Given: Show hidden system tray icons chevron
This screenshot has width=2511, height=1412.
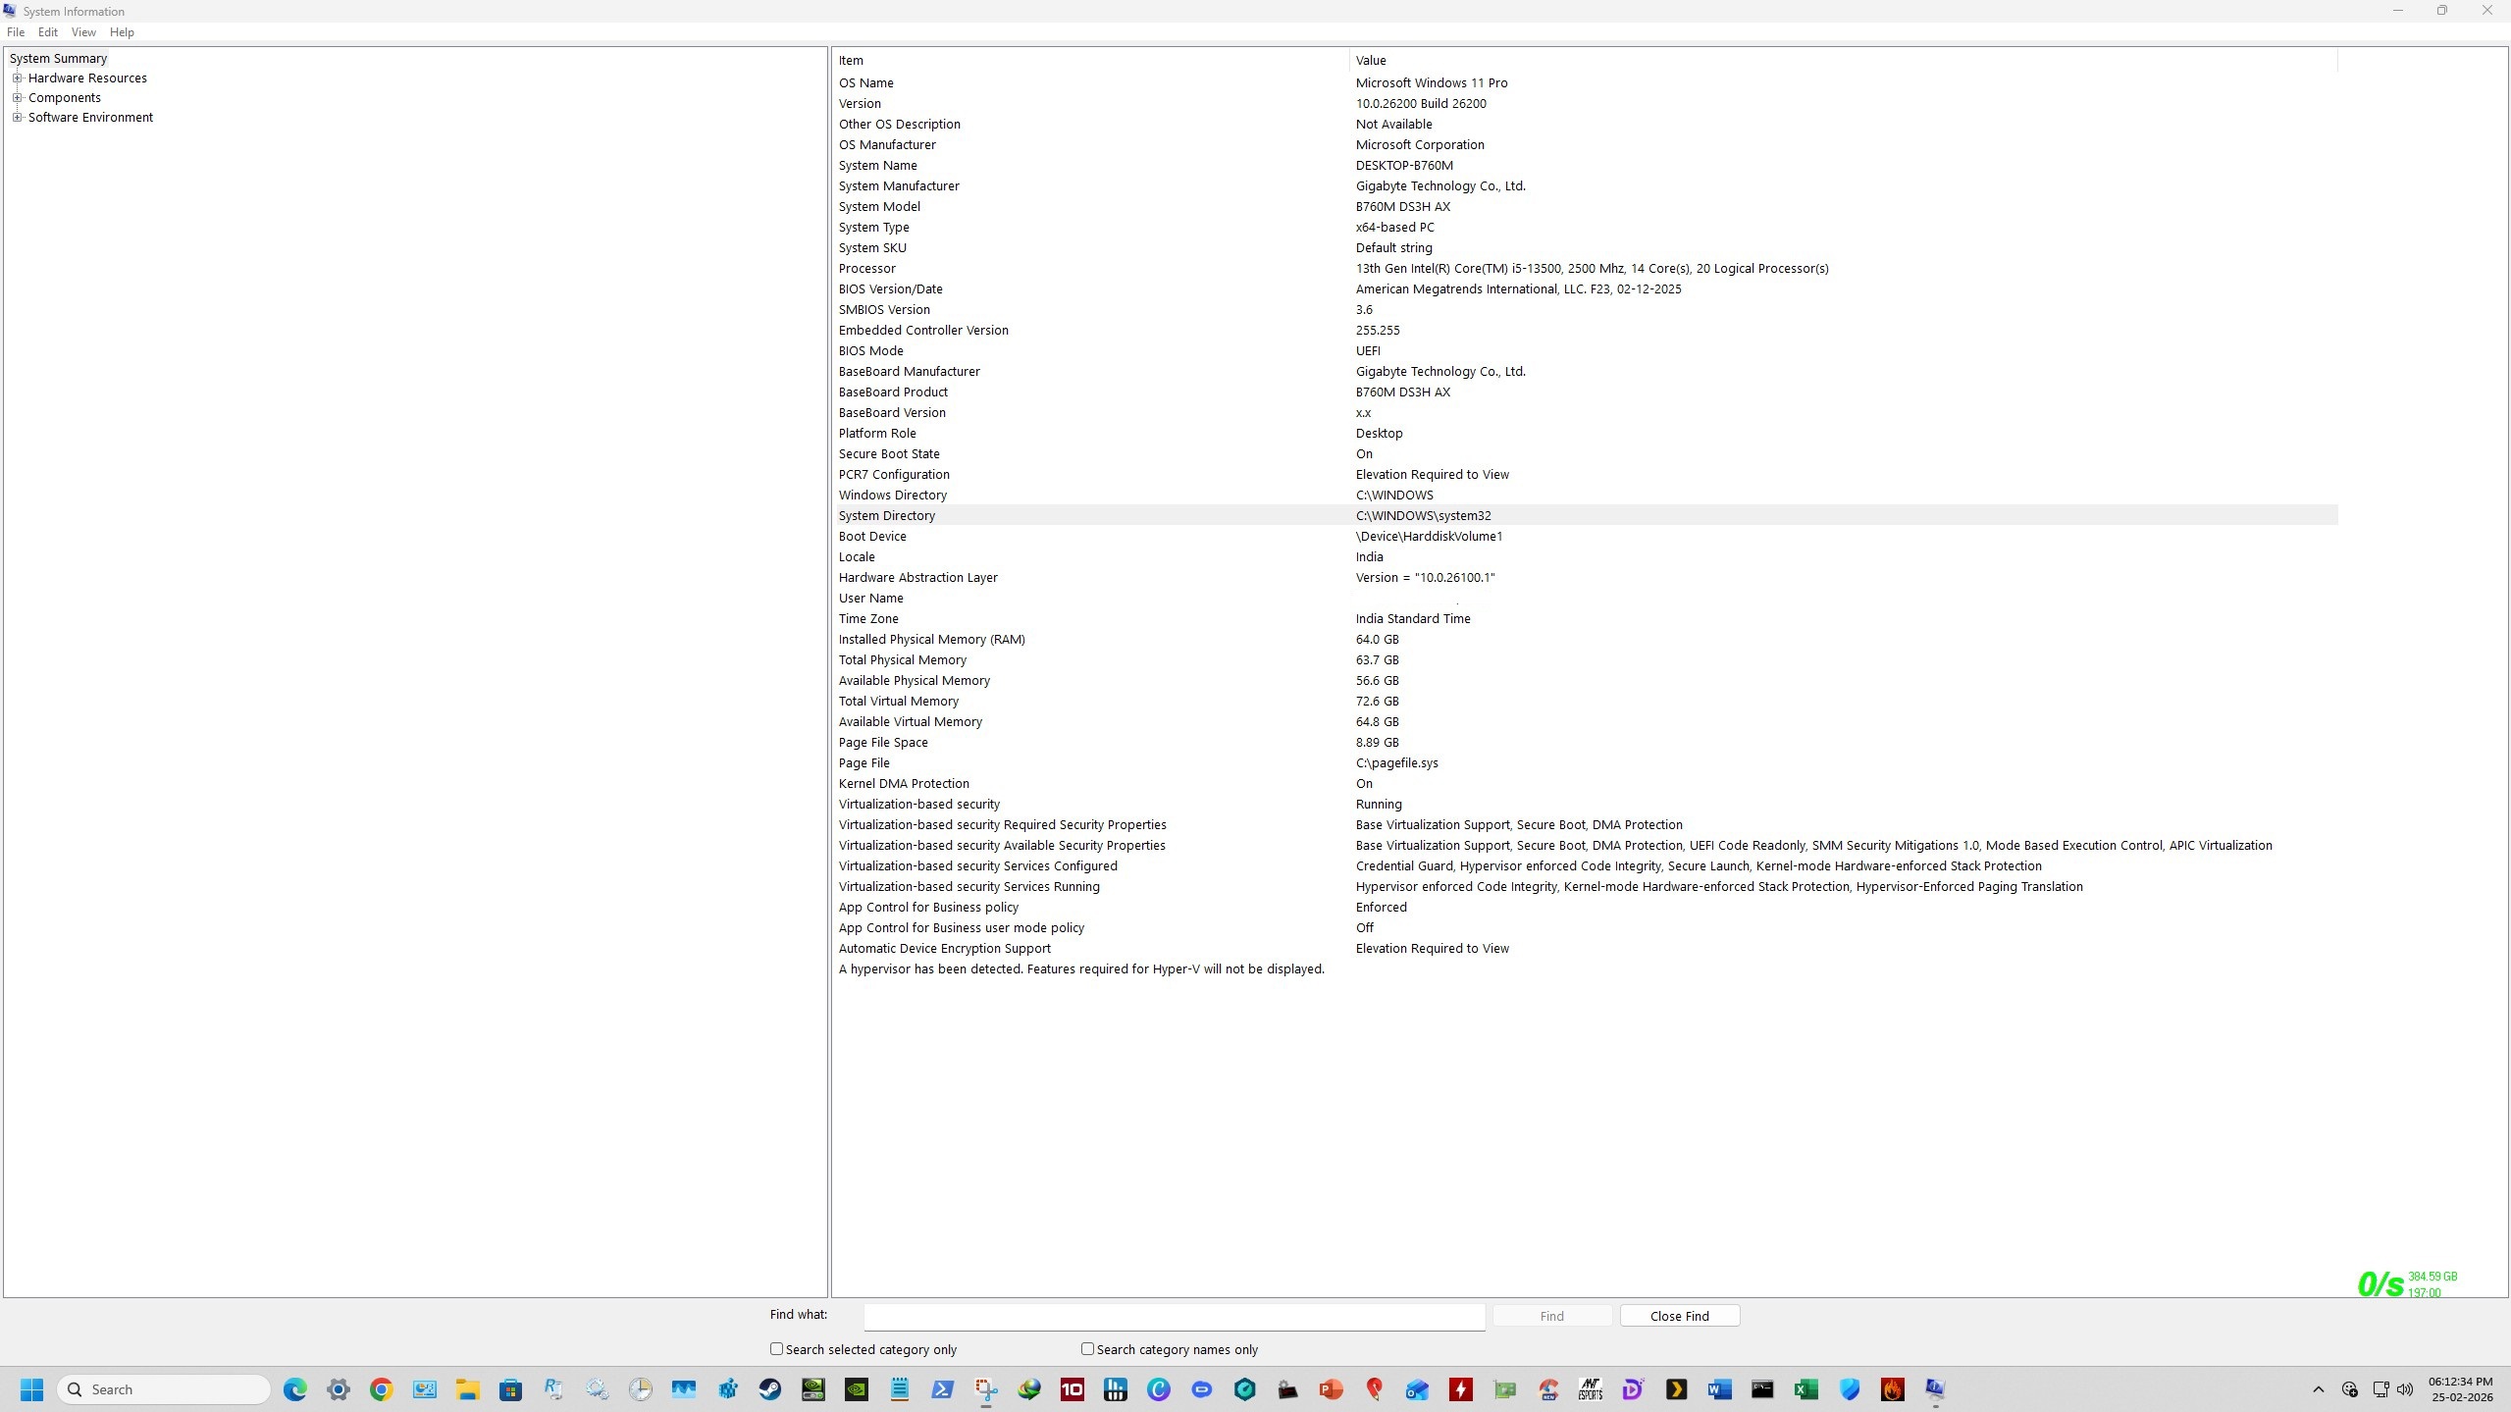Looking at the screenshot, I should (2319, 1389).
